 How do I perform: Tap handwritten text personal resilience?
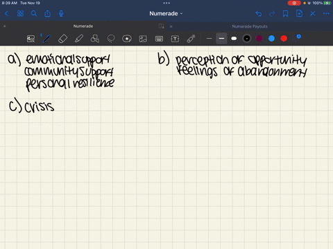tap(70, 84)
